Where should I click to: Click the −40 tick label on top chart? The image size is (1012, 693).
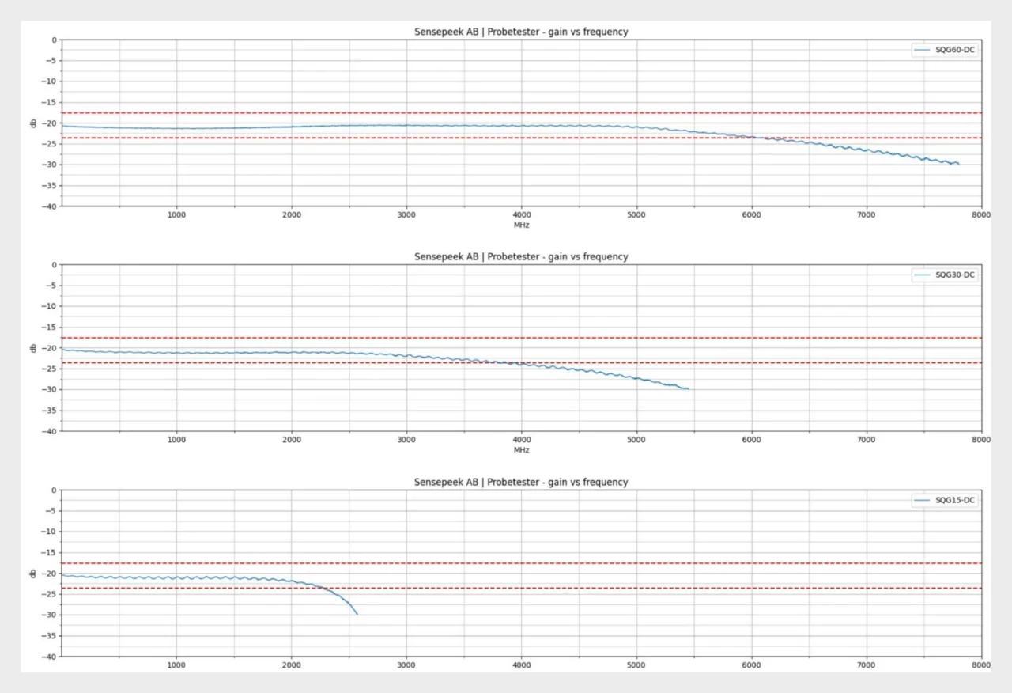[x=50, y=206]
